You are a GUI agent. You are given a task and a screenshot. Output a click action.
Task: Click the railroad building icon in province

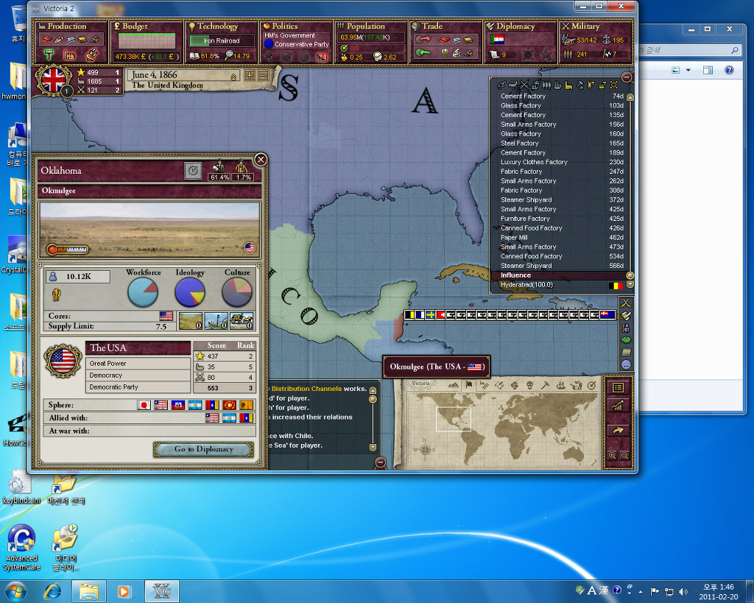point(242,321)
